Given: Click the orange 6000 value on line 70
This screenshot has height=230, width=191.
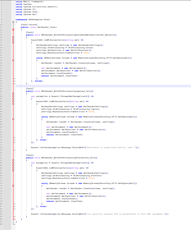Looking at the screenshot, I should pos(91,178).
